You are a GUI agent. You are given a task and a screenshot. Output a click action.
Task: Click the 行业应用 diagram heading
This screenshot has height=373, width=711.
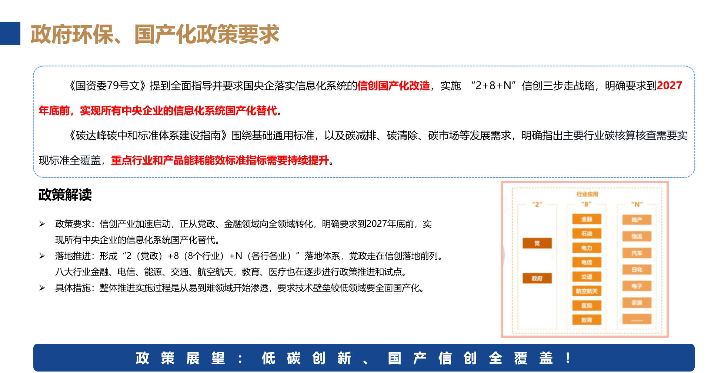pos(587,194)
